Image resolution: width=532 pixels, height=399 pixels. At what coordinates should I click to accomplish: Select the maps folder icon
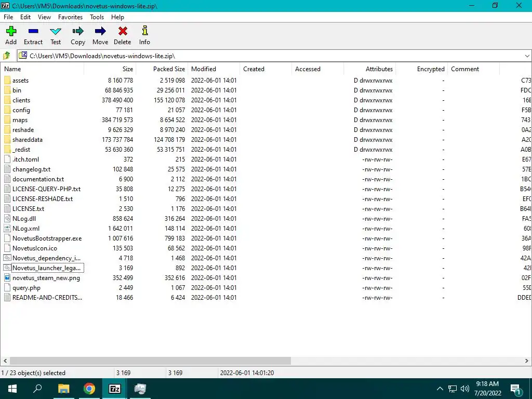coord(7,120)
